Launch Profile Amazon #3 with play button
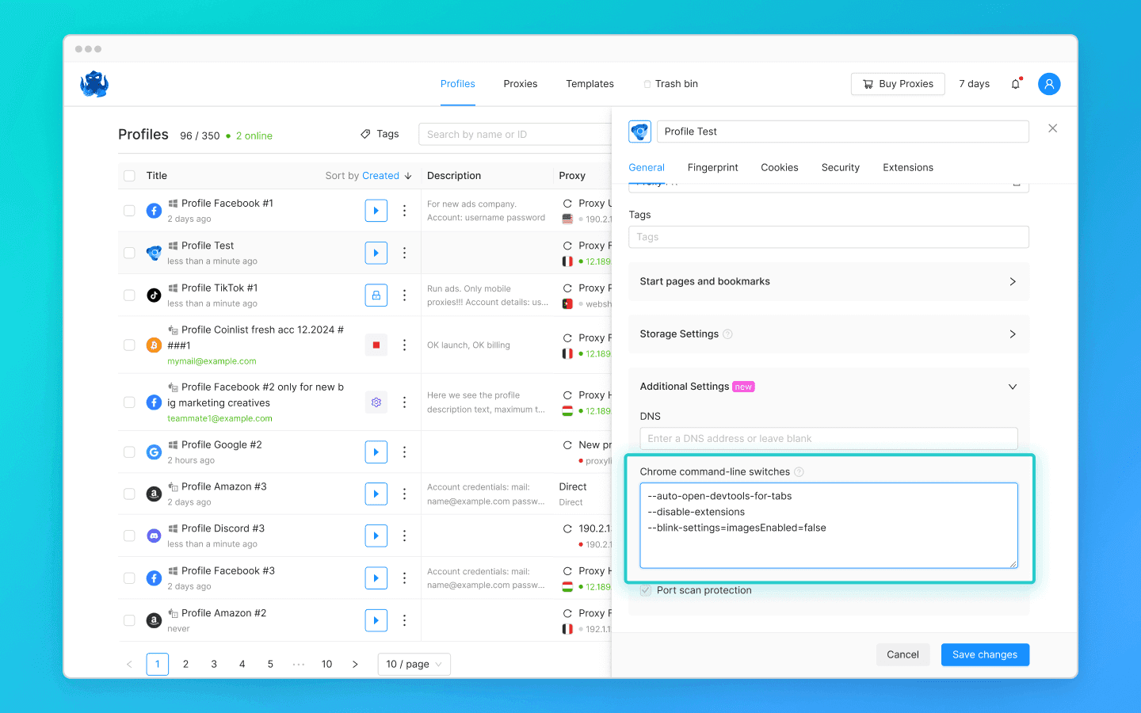 (x=376, y=494)
